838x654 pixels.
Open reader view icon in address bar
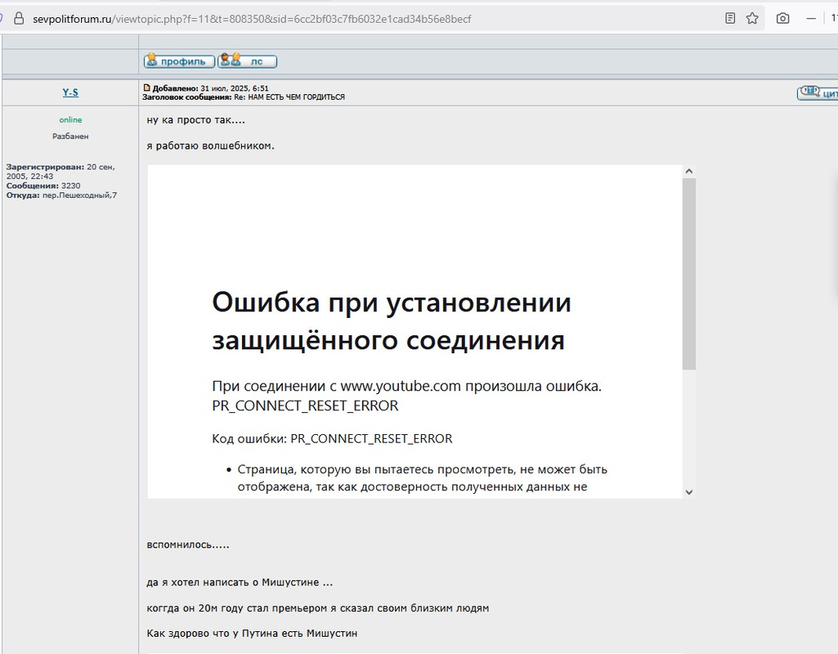click(730, 19)
